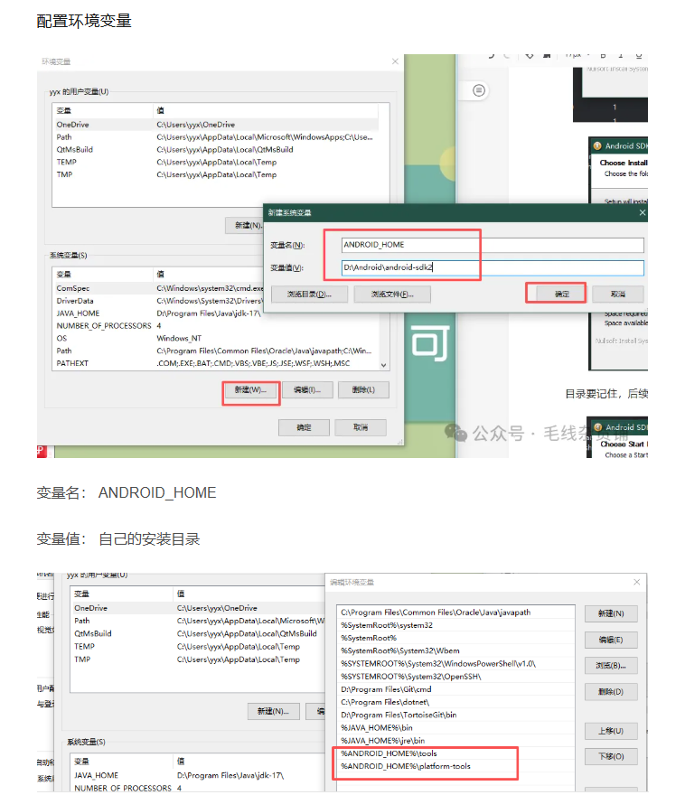685x795 pixels.
Task: Click the 浏览文件(F)... button
Action: 392,295
